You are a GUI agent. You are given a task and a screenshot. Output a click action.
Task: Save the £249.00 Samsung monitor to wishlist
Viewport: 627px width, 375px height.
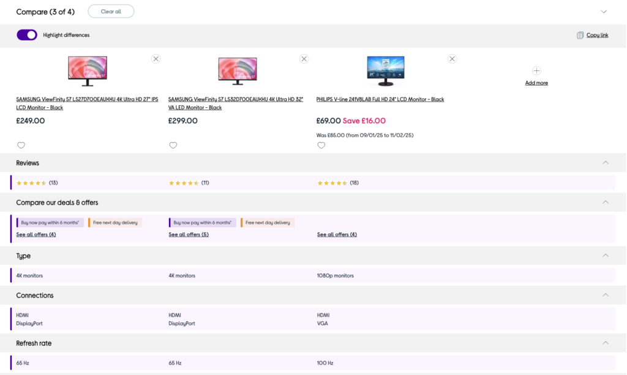click(x=21, y=145)
